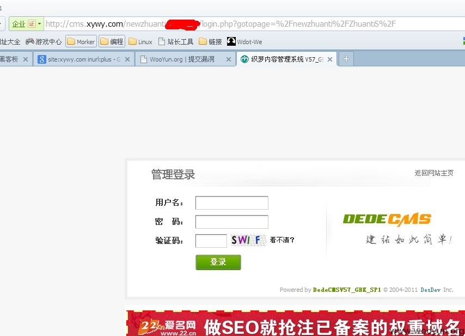Open a new tab with plus button

[346, 59]
